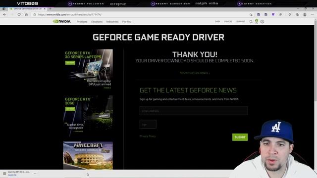This screenshot has height=178, width=317.
Task: Open the SHOP link in NVIDIA header
Action: coord(217,21)
